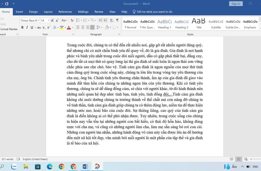Decrease font size with Shrink Font icon

(x=57, y=20)
